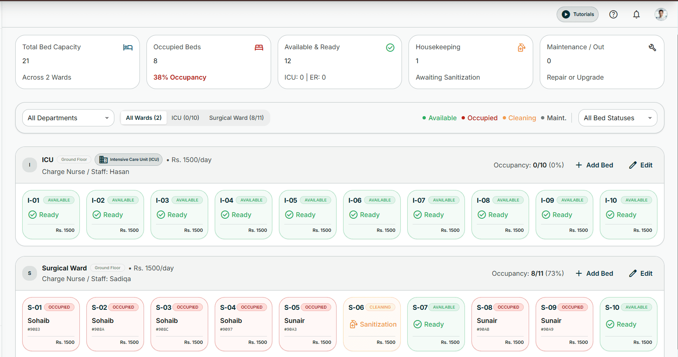The width and height of the screenshot is (678, 357).
Task: Open the notifications bell
Action: (636, 14)
